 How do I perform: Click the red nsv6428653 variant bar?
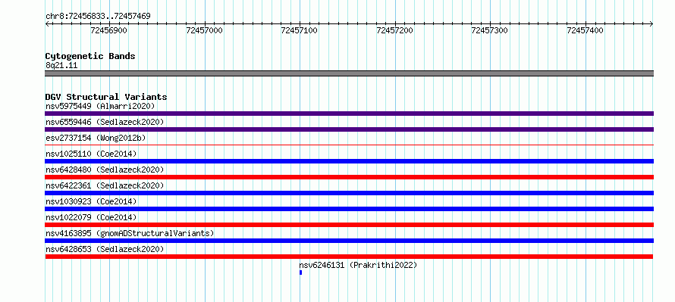[x=349, y=257]
